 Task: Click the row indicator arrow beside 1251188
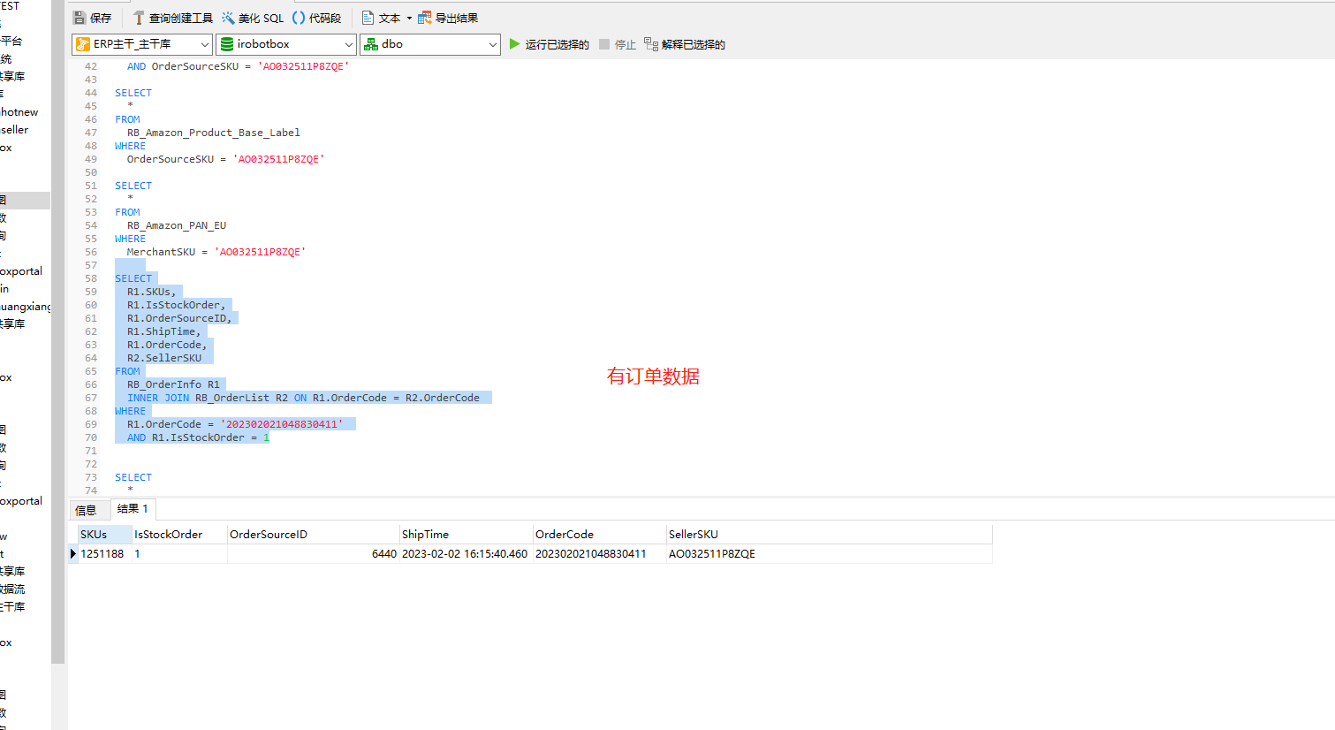[x=73, y=554]
